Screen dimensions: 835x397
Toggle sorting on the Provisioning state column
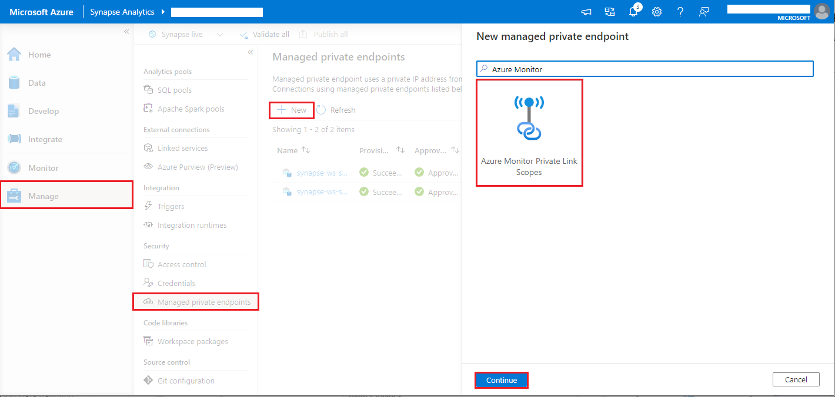click(x=400, y=150)
